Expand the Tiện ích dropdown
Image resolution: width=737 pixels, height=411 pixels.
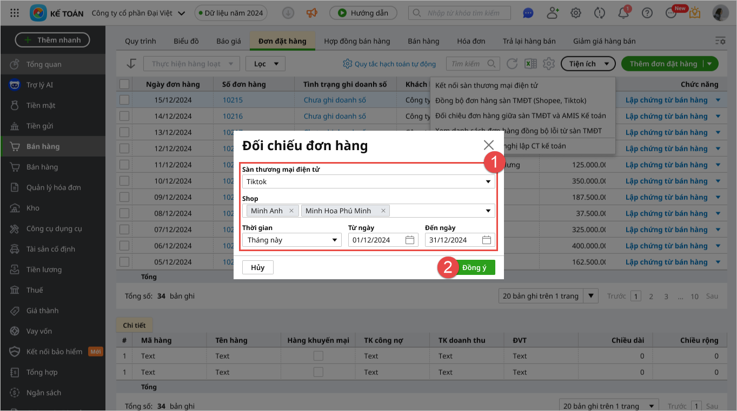[588, 64]
